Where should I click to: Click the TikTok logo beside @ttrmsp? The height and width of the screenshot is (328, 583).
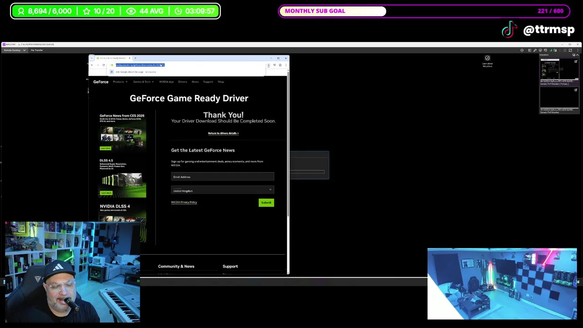click(510, 30)
